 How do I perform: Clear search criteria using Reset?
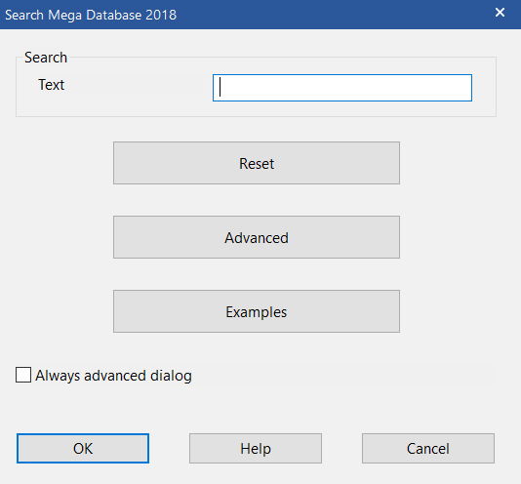(x=257, y=163)
